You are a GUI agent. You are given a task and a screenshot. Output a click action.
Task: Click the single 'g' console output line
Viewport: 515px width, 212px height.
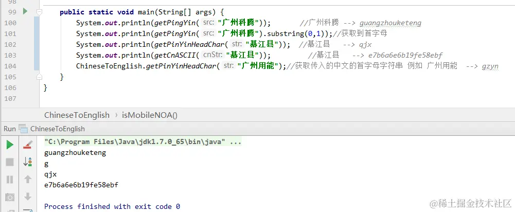click(46, 164)
